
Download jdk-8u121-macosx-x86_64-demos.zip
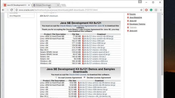(95, 96)
